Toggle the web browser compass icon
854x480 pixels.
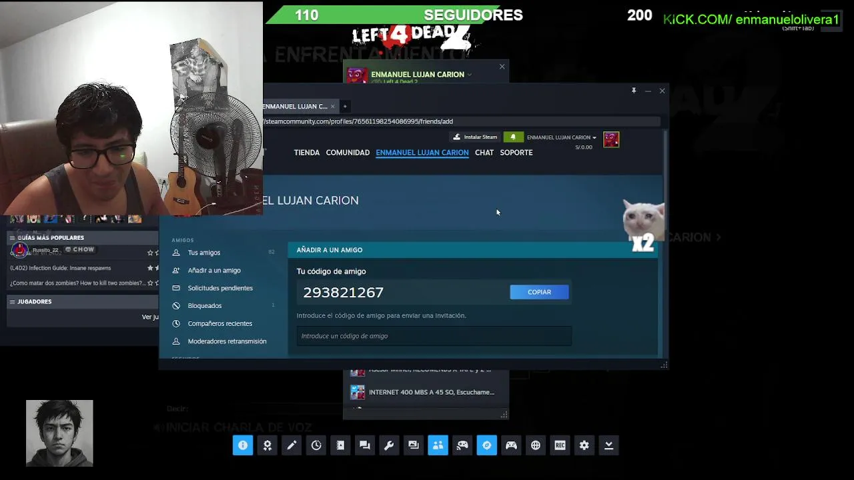coord(487,445)
